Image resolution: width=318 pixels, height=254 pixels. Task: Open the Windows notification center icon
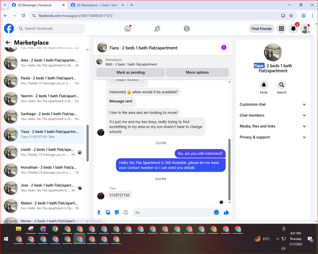(310, 239)
